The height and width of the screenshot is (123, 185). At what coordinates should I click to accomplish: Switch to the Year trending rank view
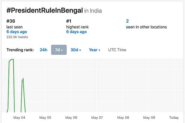(x=94, y=50)
